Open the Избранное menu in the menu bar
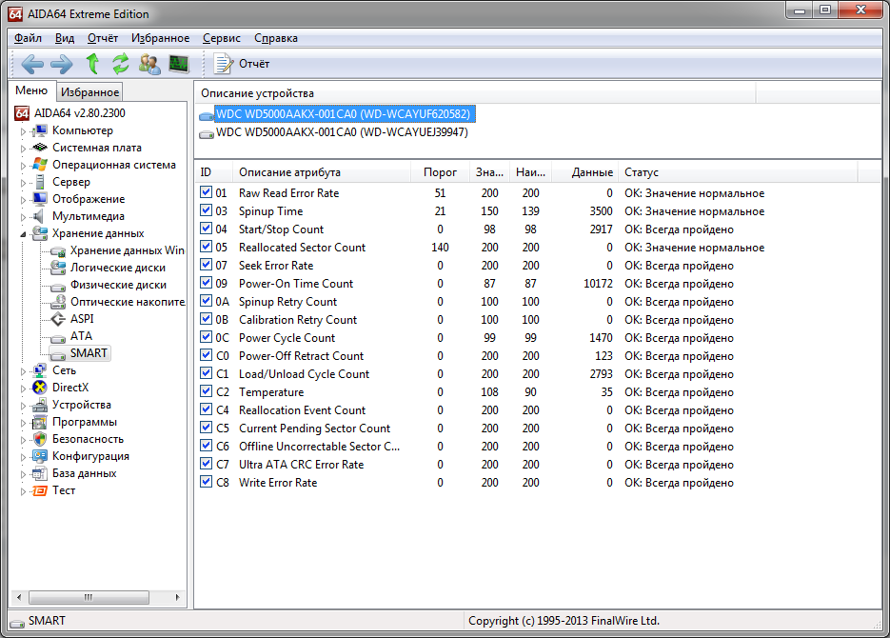 [x=161, y=38]
